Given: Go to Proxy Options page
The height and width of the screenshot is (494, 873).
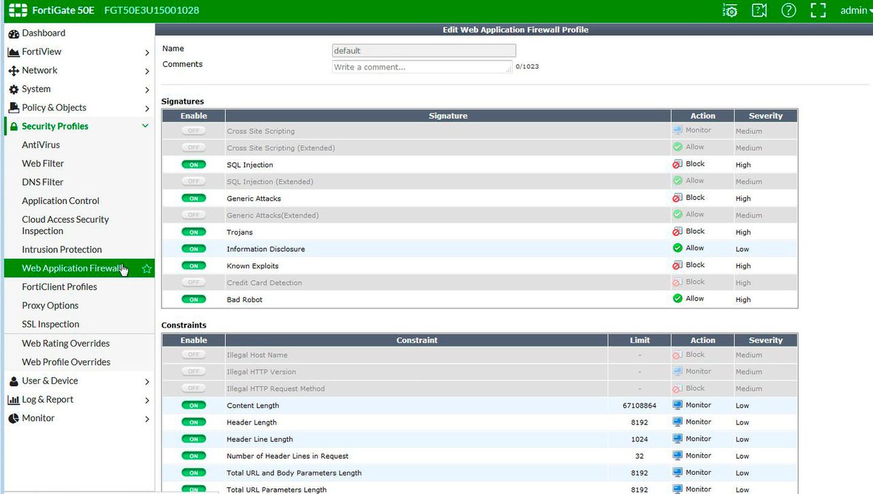Looking at the screenshot, I should [x=50, y=306].
